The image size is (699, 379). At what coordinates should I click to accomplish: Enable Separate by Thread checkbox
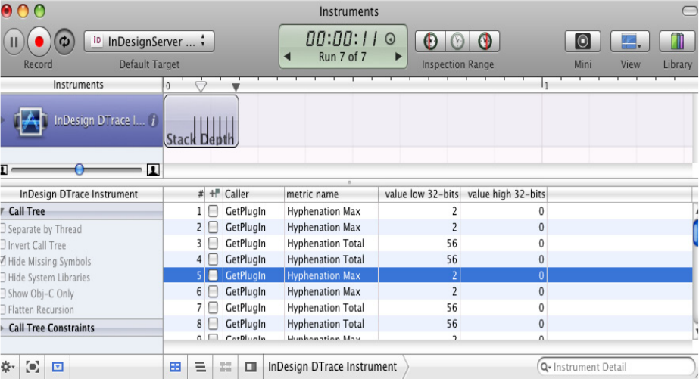(4, 229)
